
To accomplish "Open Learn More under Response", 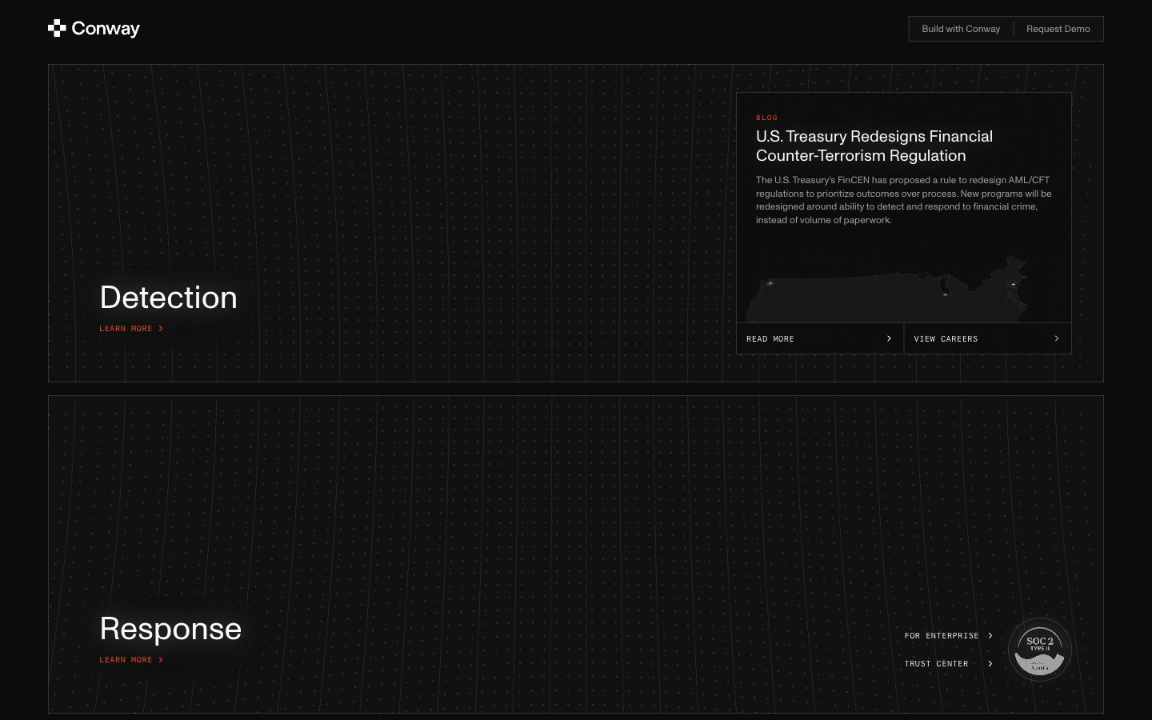I will pos(126,660).
